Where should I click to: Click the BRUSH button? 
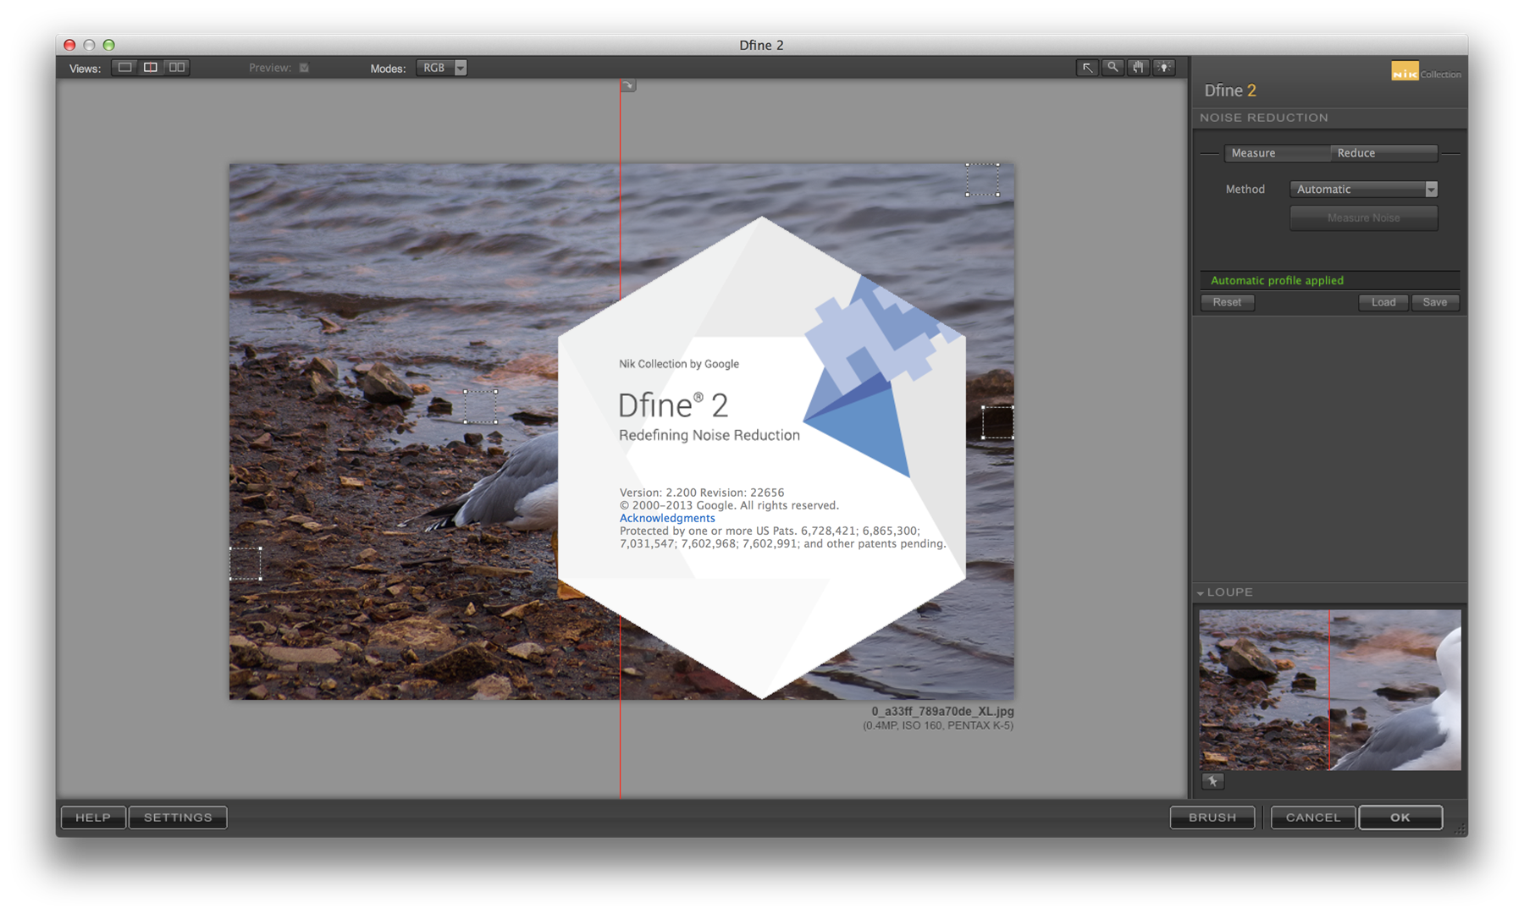[1212, 818]
